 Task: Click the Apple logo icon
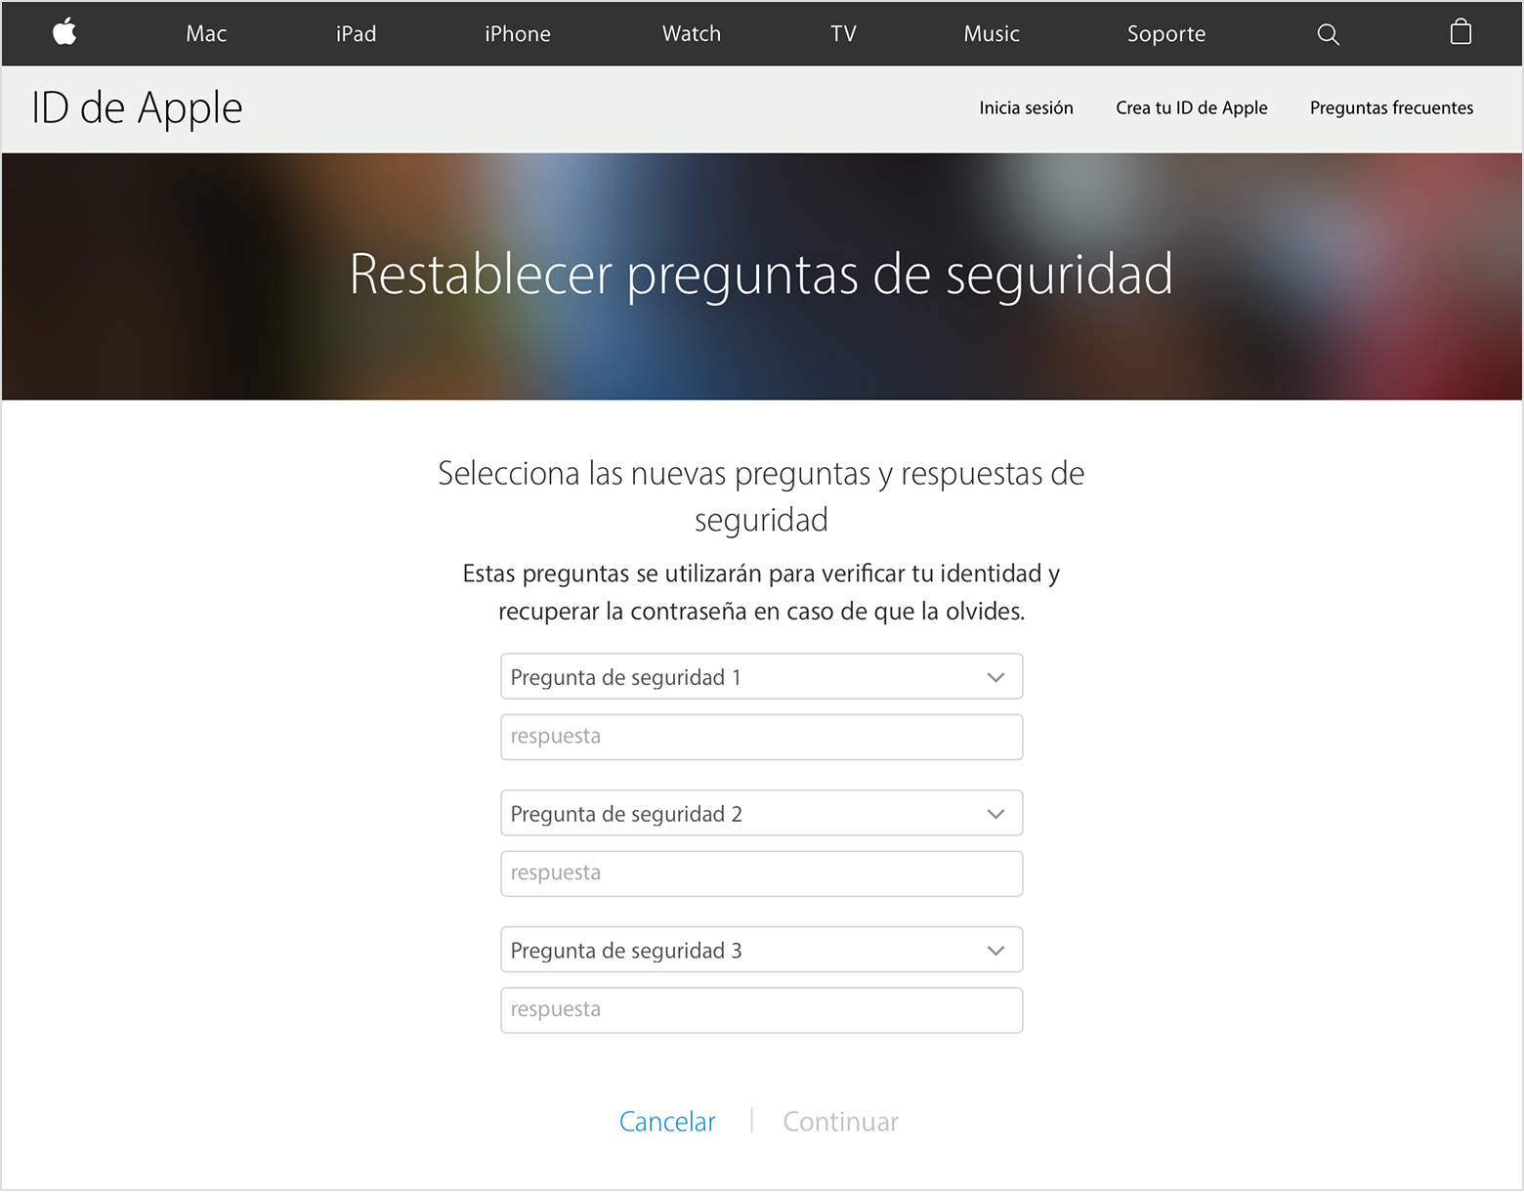[64, 32]
